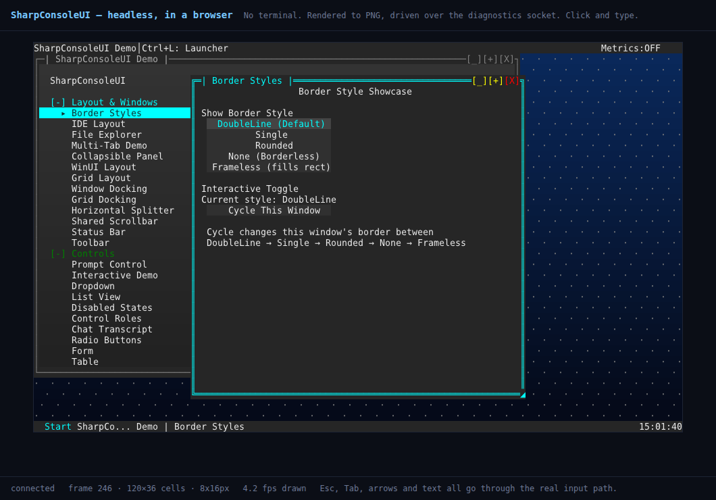716x500 pixels.
Task: Maximize the SharpConsoleUI Demo window
Action: pyautogui.click(x=490, y=59)
